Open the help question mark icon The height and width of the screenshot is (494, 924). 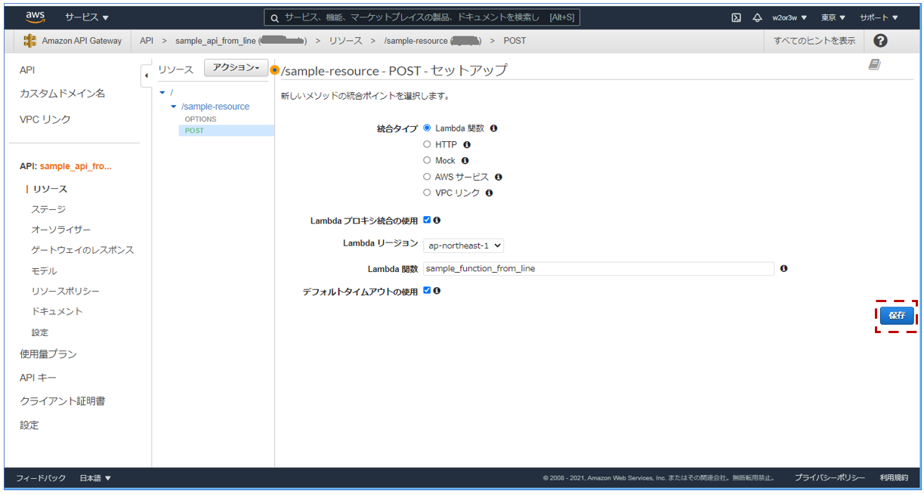[x=881, y=41]
